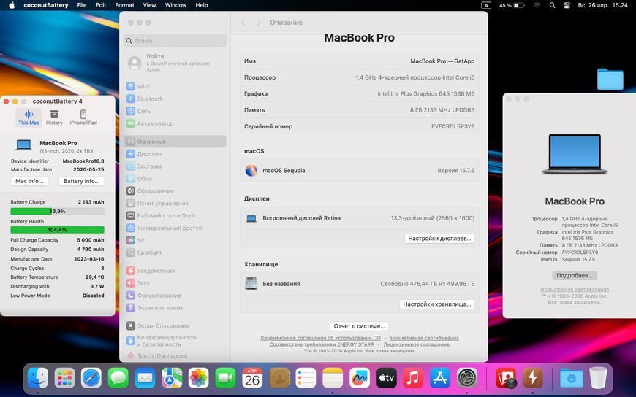
Task: Click the Battery Health green bar
Action: [x=57, y=230]
